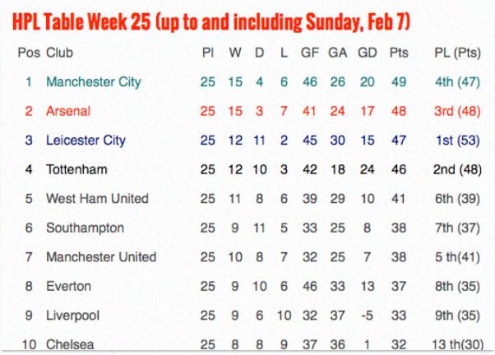Click the Pos column header
Image resolution: width=495 pixels, height=355 pixels.
pos(29,53)
